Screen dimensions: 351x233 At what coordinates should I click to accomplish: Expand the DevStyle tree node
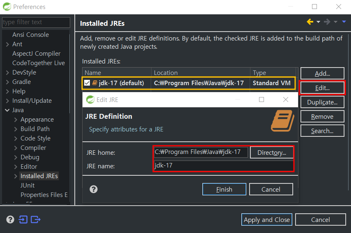pos(7,72)
